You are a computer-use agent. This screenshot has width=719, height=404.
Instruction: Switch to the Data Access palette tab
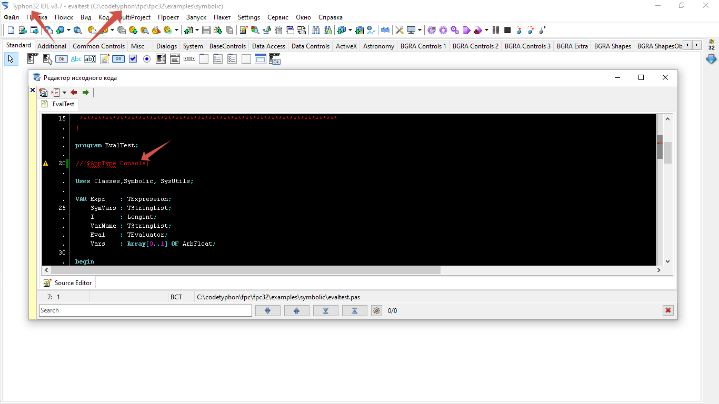tap(268, 46)
